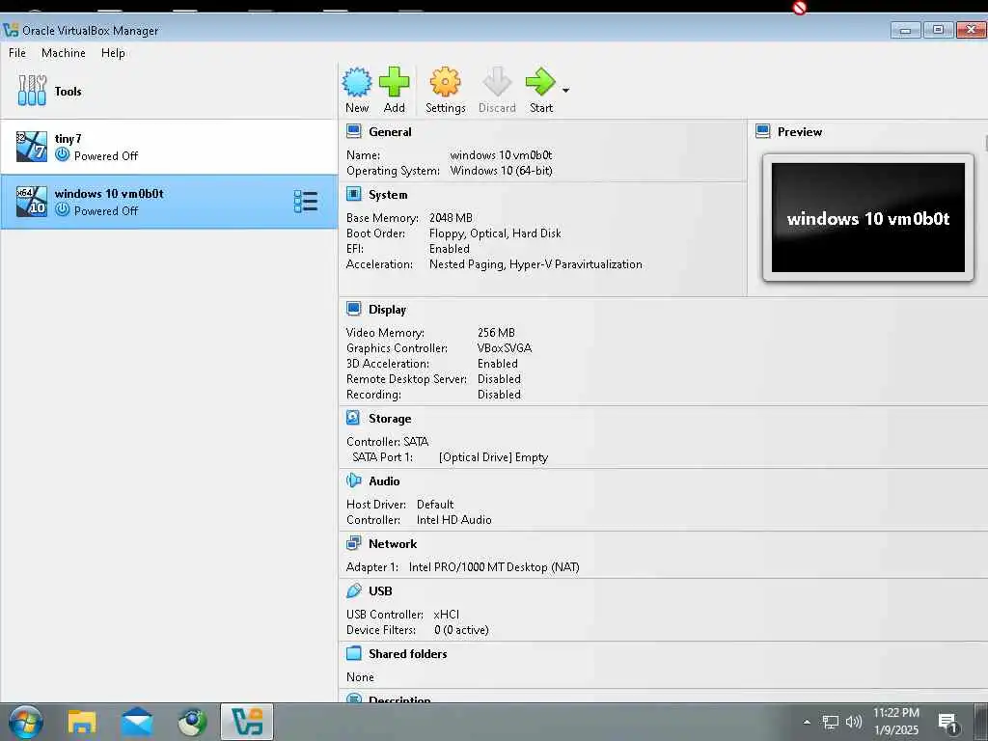Click the New virtual machine icon
The width and height of the screenshot is (988, 741).
[x=357, y=82]
